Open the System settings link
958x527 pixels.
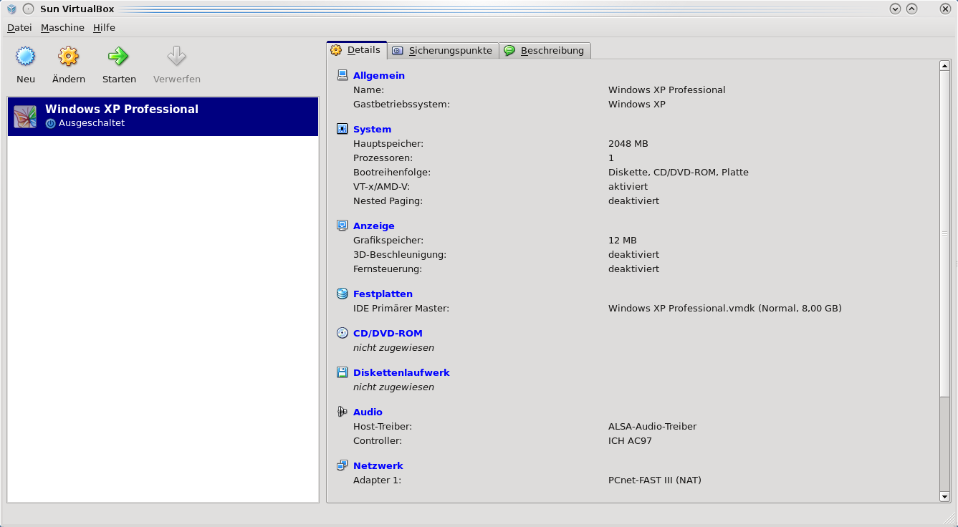[x=372, y=129]
